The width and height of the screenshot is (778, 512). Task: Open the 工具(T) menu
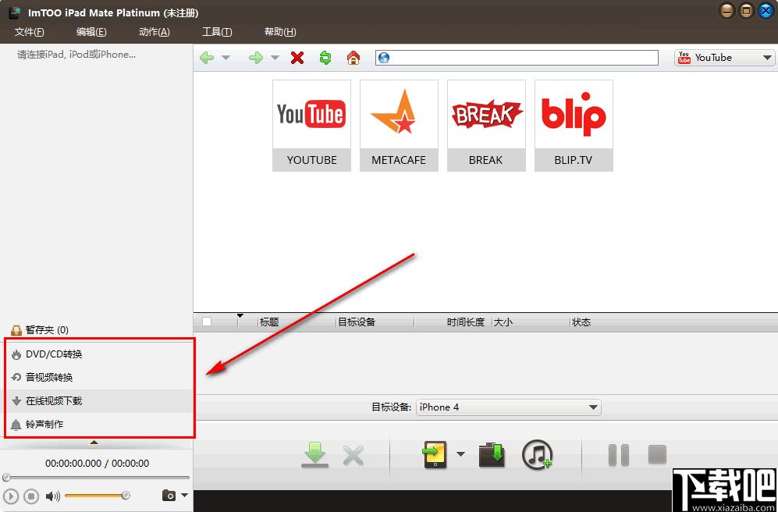click(217, 32)
